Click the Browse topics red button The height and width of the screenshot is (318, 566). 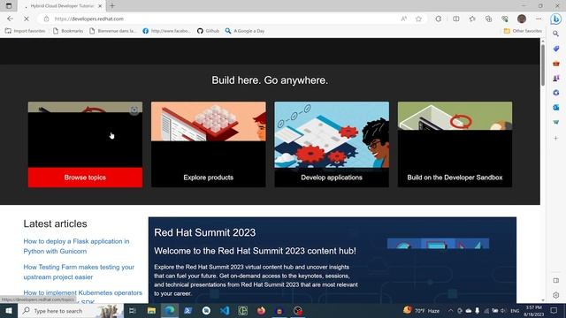click(85, 178)
